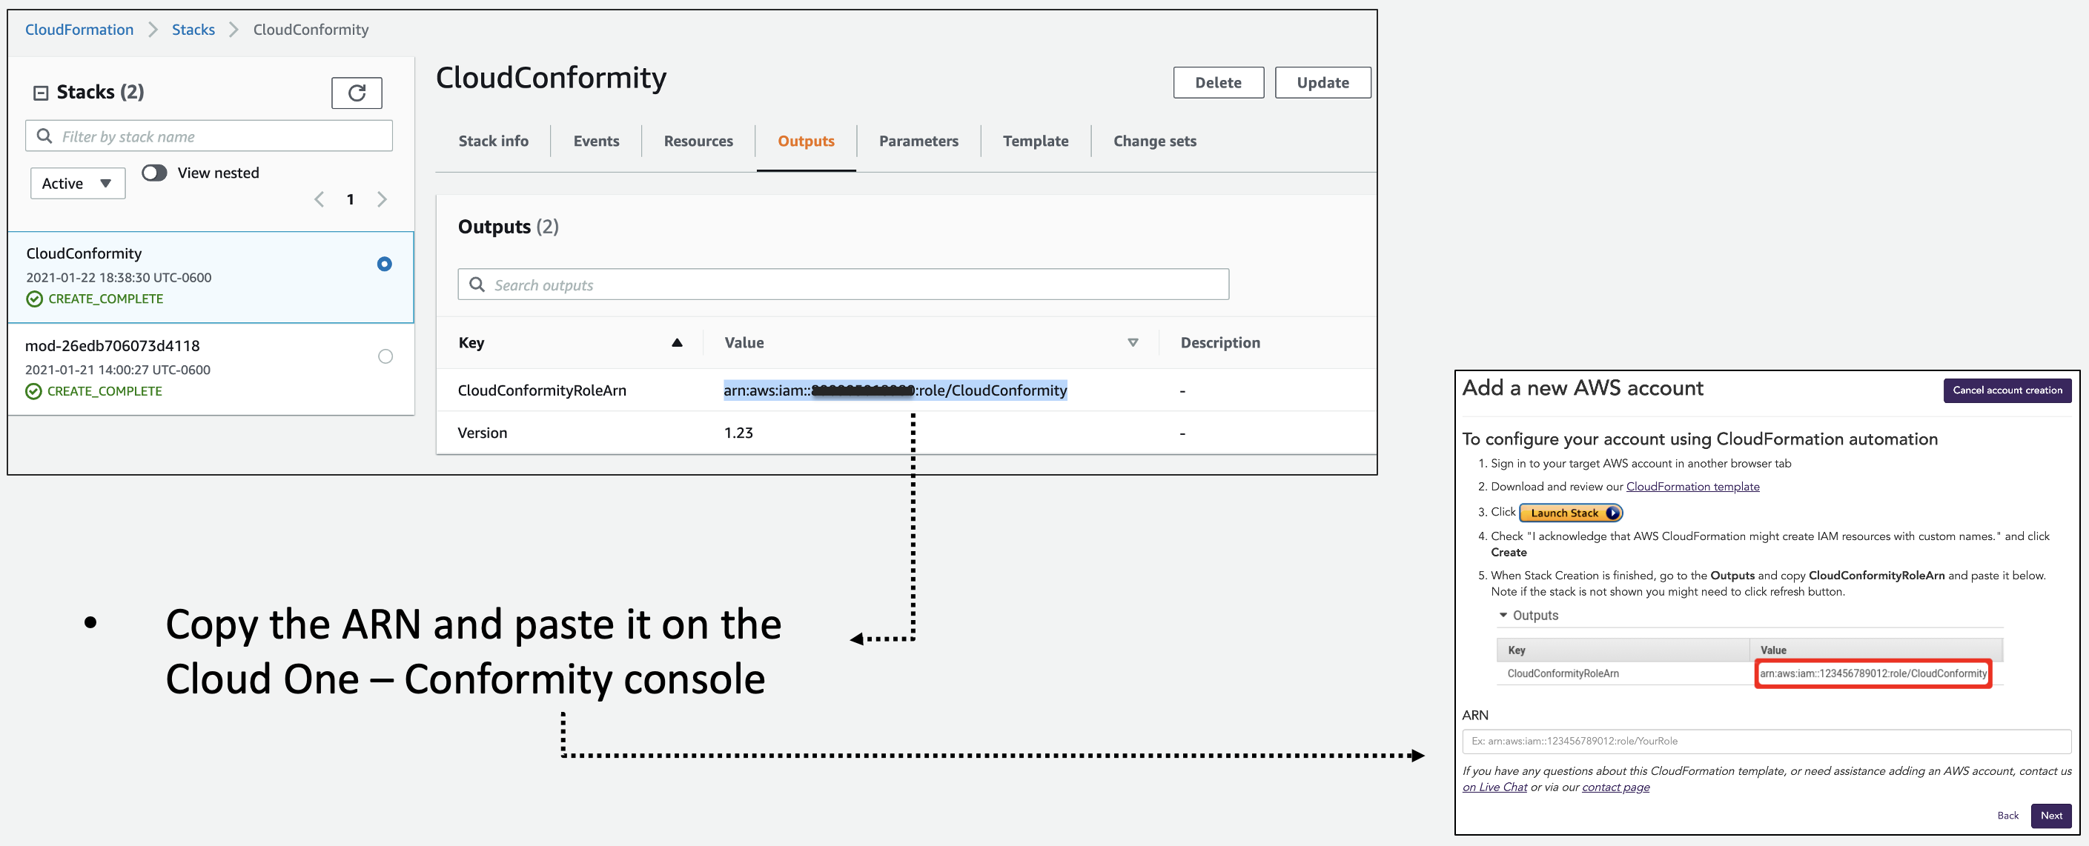Viewport: 2089px width, 846px height.
Task: Go to next stacks page
Action: (382, 199)
